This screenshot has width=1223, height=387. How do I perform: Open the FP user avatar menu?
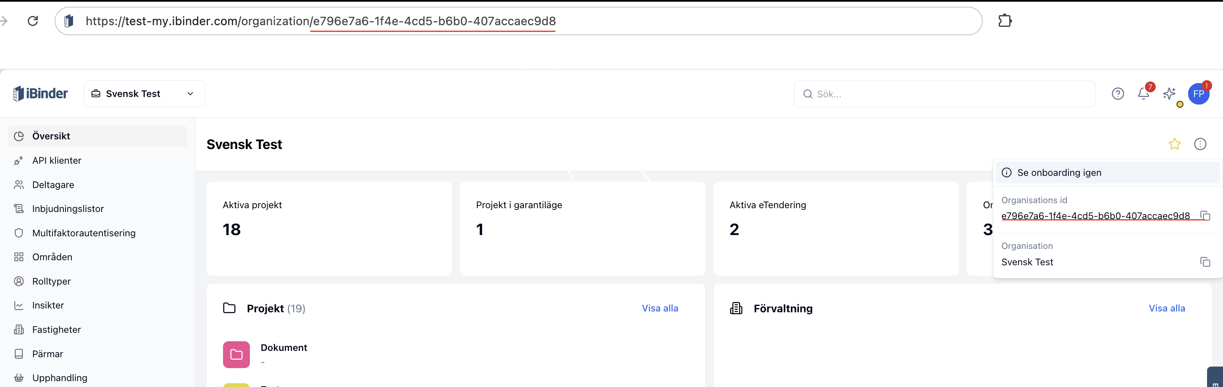point(1198,94)
